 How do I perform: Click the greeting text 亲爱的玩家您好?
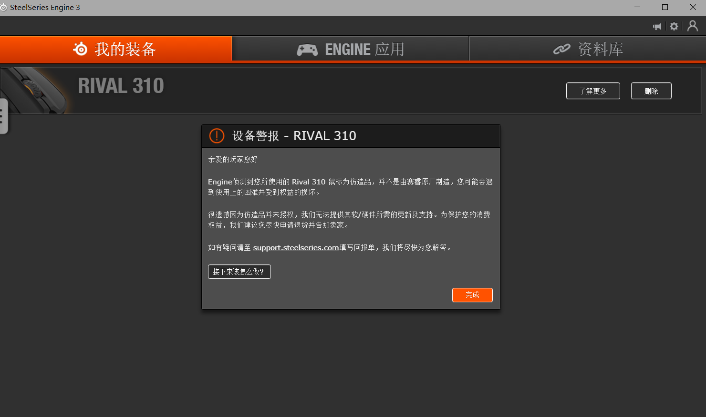(x=233, y=159)
